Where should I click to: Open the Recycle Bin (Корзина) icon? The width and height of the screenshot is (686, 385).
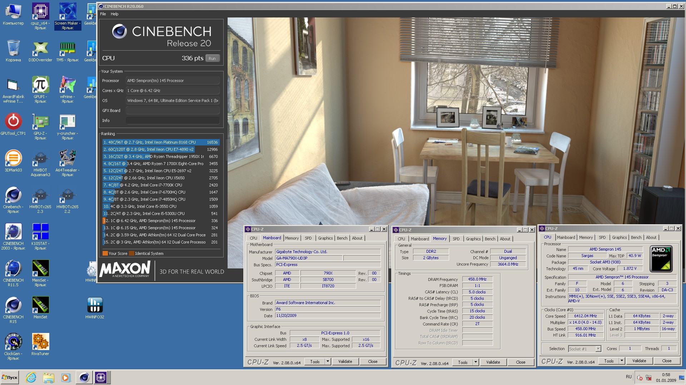[x=13, y=51]
